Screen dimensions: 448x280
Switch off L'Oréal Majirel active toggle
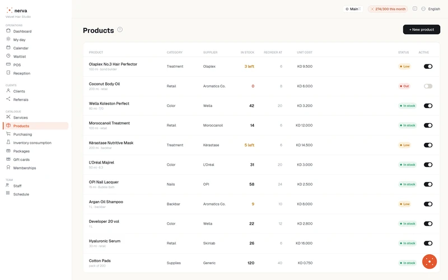click(x=428, y=165)
